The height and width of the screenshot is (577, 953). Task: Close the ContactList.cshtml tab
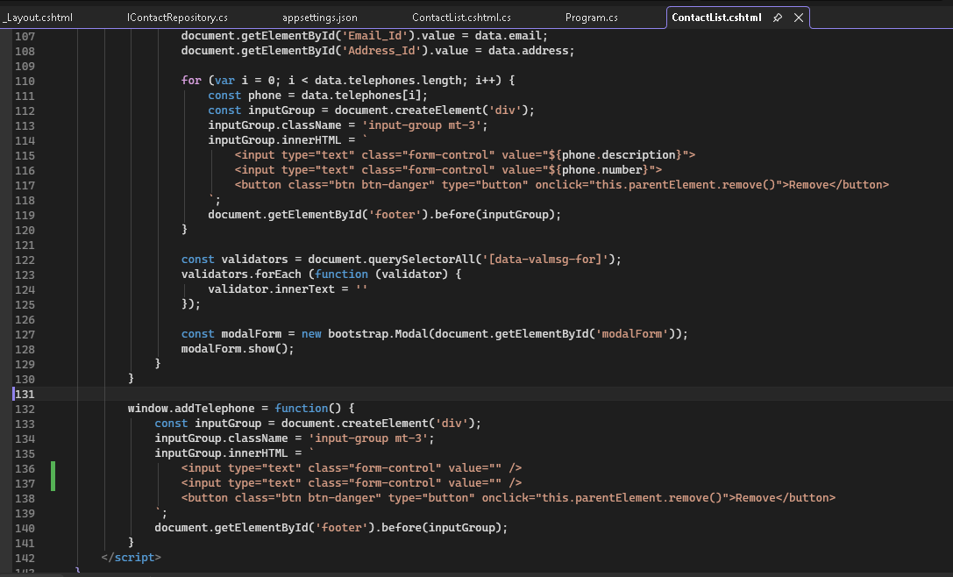[799, 18]
